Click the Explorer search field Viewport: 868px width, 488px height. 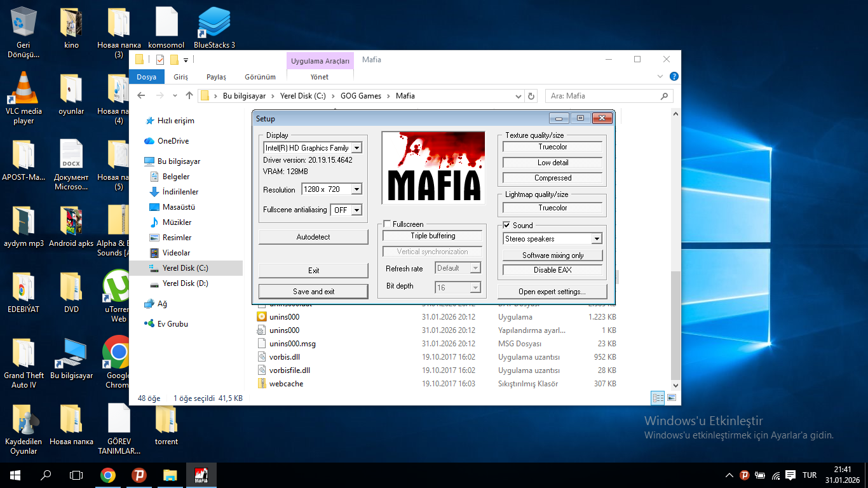pos(609,96)
